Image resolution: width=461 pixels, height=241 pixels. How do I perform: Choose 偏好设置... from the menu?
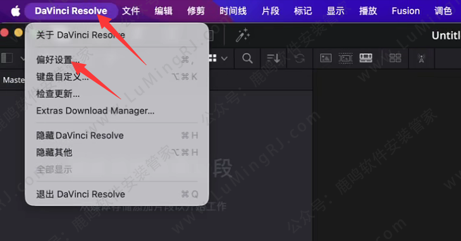[x=117, y=59]
